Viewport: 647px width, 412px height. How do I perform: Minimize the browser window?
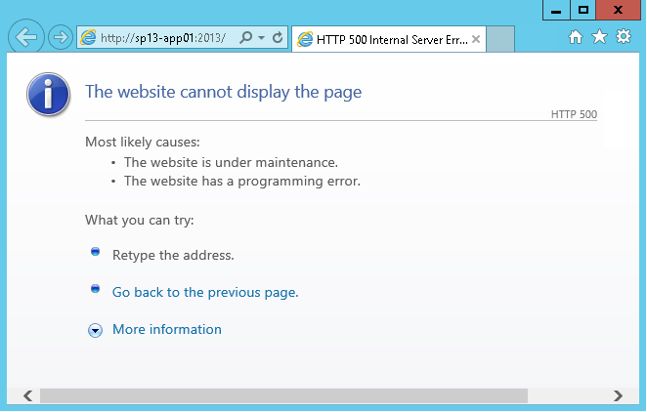click(556, 10)
